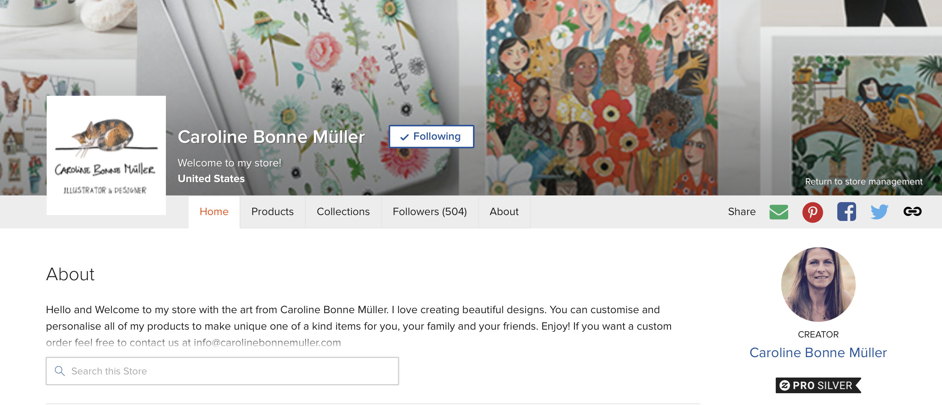
Task: Open the Home tab
Action: [214, 212]
